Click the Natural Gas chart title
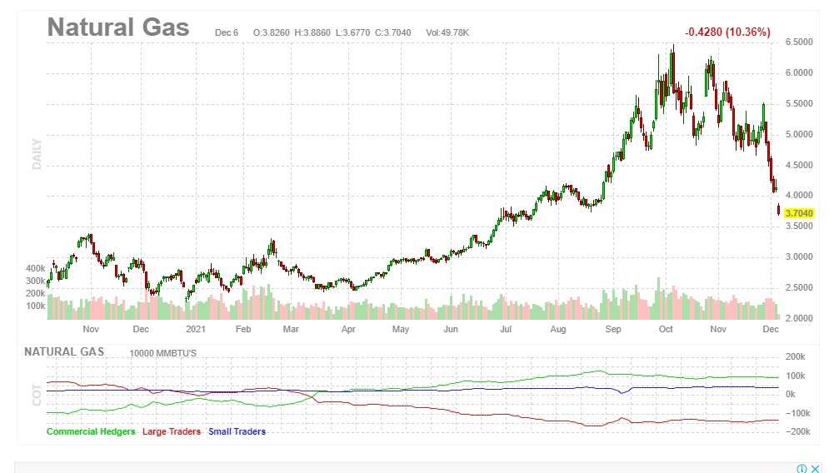The height and width of the screenshot is (473, 839). (118, 27)
